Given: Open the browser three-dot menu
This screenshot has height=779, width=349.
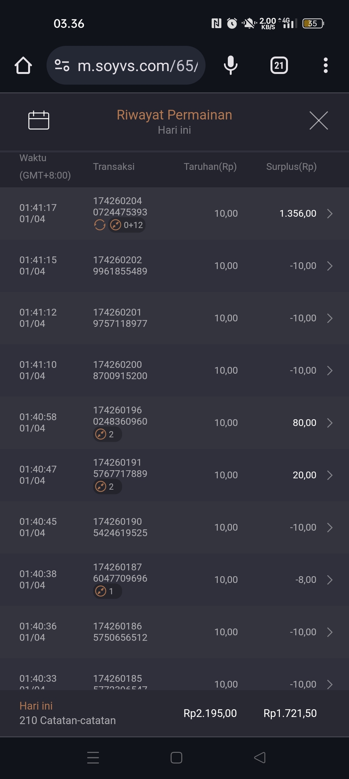Looking at the screenshot, I should [x=325, y=66].
